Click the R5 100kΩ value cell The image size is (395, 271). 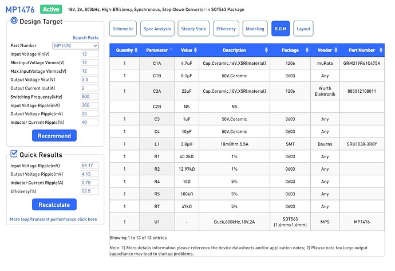(187, 194)
